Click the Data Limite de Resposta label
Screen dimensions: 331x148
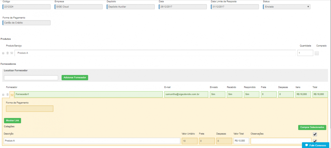click(223, 1)
